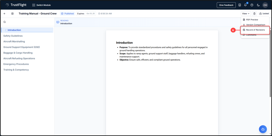Click the Give Feedback button

(x=226, y=5)
